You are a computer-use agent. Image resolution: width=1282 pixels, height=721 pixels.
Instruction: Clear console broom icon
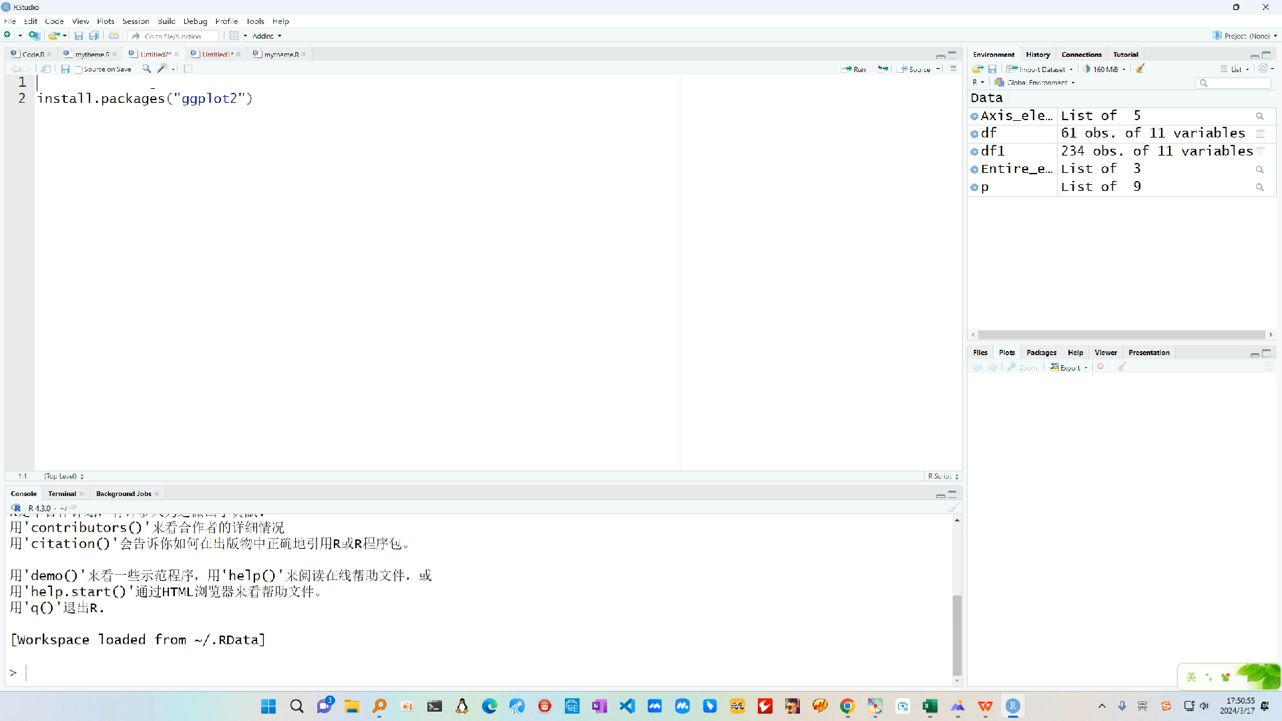tap(953, 508)
